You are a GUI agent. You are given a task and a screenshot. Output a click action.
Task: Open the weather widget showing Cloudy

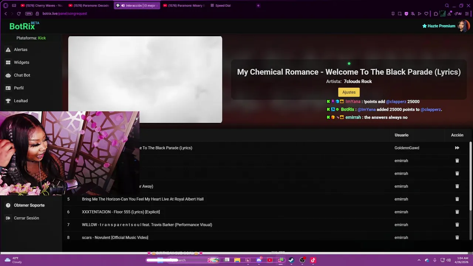(13, 260)
